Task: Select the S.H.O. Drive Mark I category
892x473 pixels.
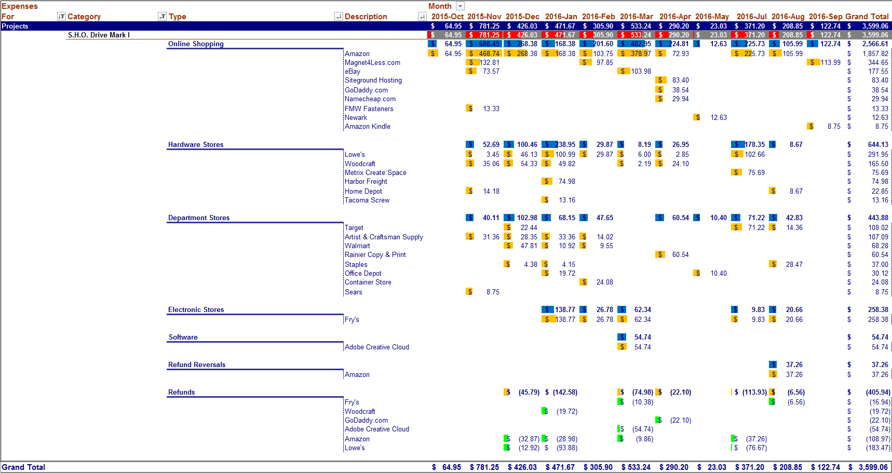Action: coord(99,35)
